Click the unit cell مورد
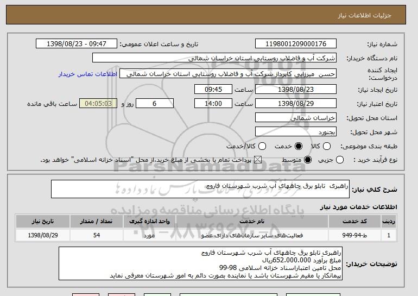Viewport: 418px width, 296px height. tap(149, 235)
